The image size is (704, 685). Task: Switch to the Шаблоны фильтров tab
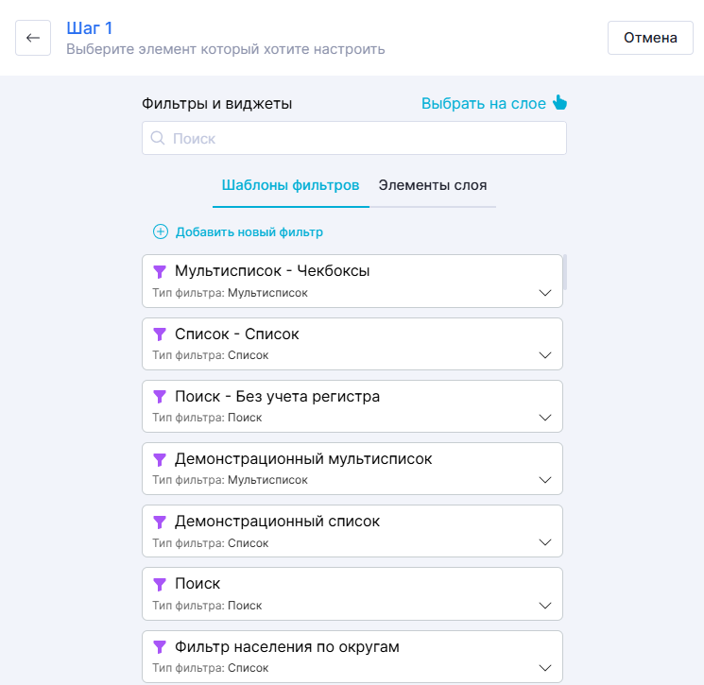point(290,185)
